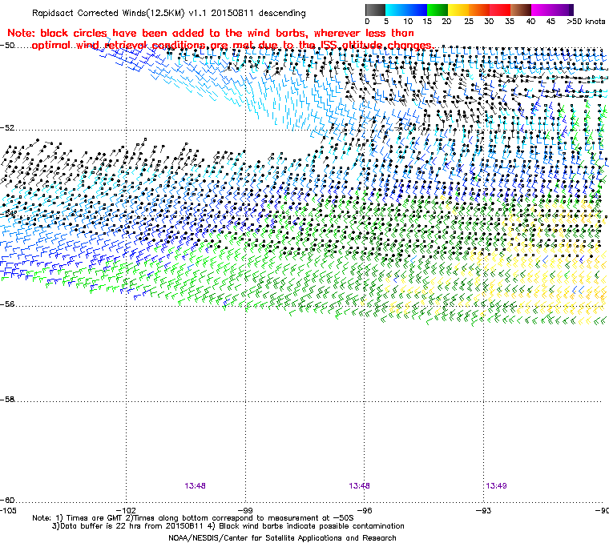Click the '0' label under the color bar
The width and height of the screenshot is (609, 551).
pyautogui.click(x=367, y=22)
